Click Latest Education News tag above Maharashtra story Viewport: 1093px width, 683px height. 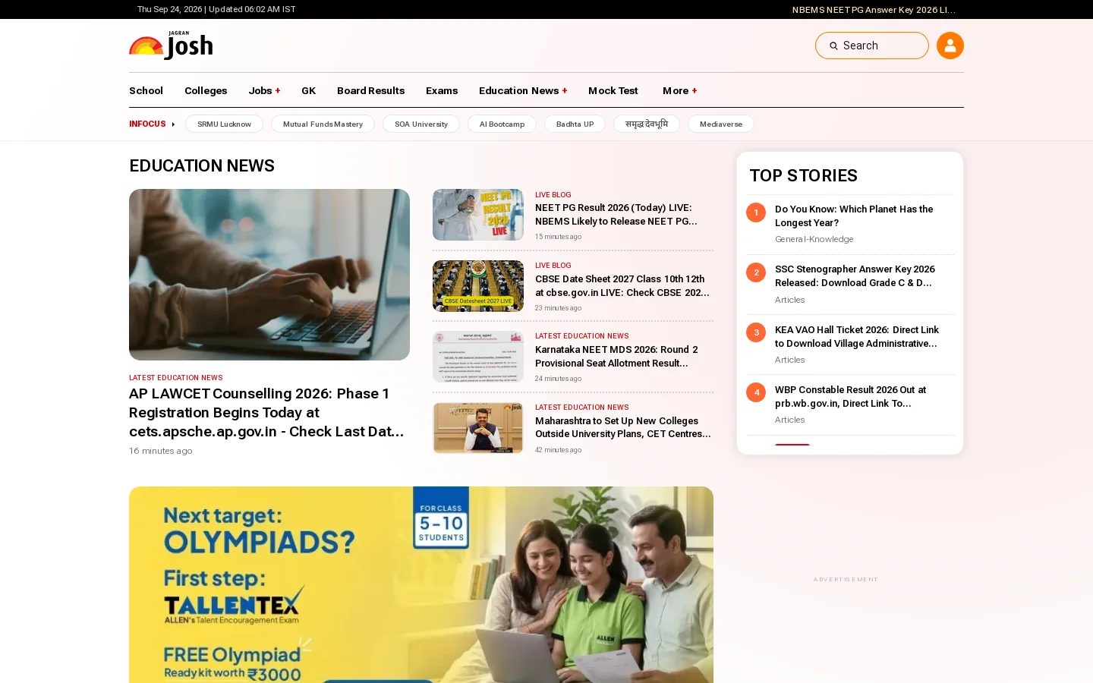tap(581, 408)
